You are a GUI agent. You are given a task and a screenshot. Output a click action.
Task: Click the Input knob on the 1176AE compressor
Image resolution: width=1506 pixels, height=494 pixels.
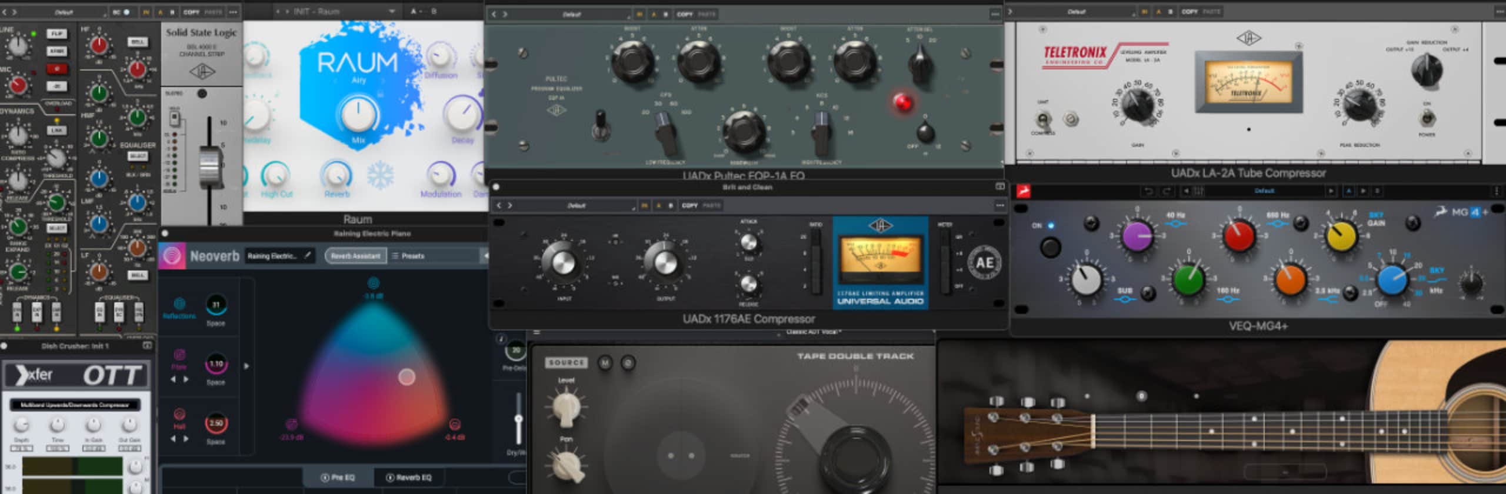(562, 263)
